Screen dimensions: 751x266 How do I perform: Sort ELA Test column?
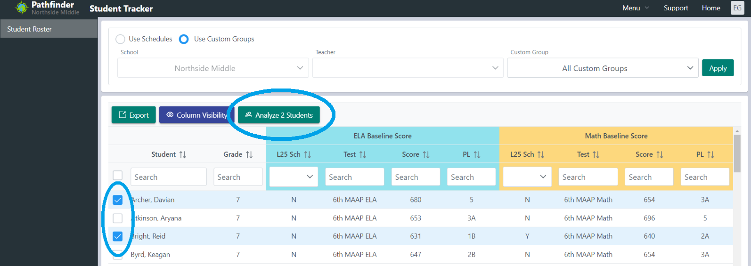pyautogui.click(x=363, y=154)
